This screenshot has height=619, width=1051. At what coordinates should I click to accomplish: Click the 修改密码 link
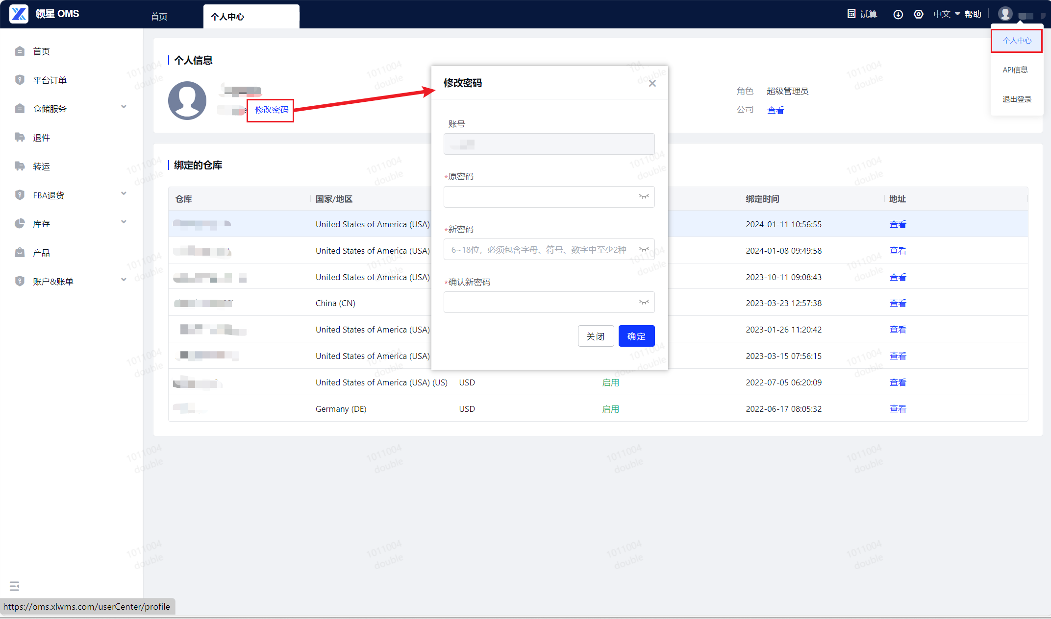coord(272,110)
